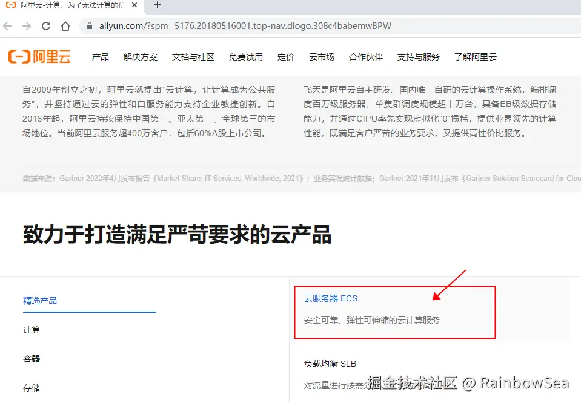
Task: Click the browser back arrow
Action: 7,26
